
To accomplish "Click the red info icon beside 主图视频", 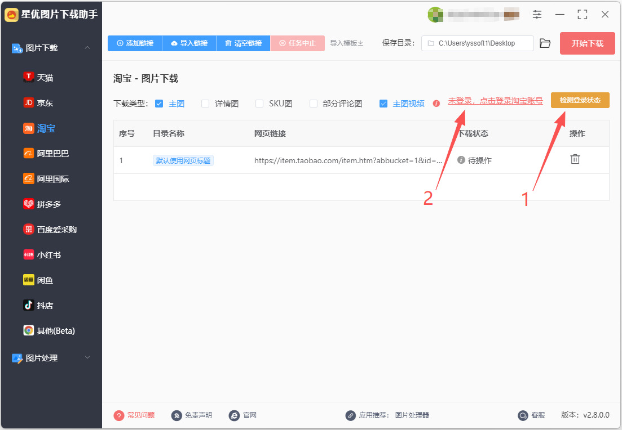I will [436, 104].
